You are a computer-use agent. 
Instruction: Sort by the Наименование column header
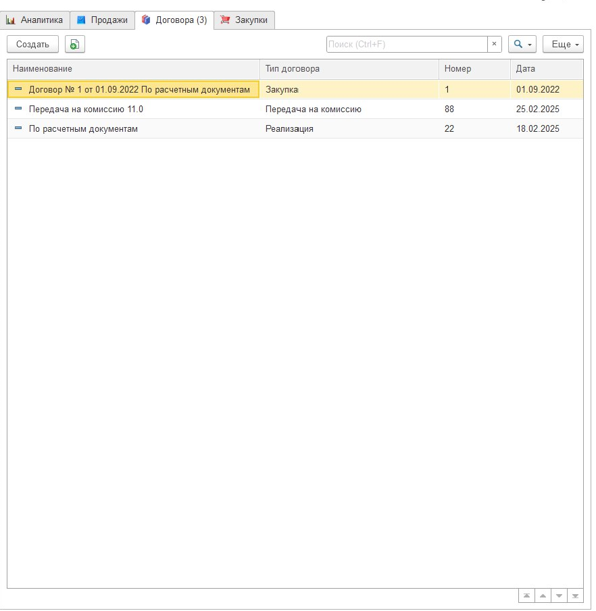133,69
